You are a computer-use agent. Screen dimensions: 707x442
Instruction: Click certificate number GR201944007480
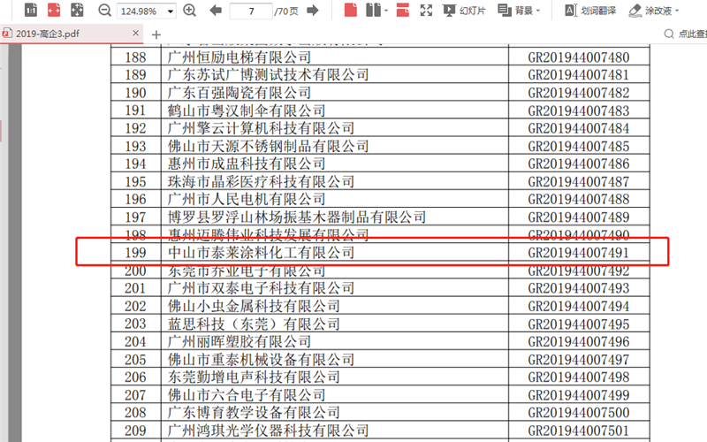coord(579,57)
